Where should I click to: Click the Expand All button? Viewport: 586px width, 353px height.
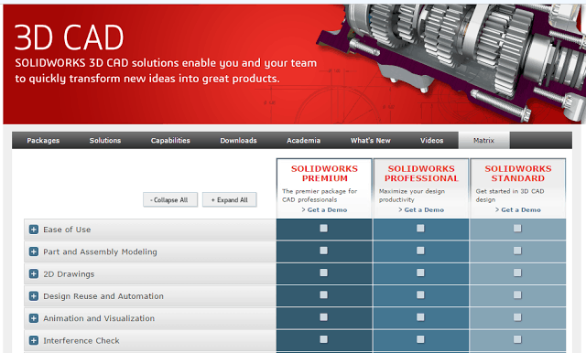[x=230, y=200]
